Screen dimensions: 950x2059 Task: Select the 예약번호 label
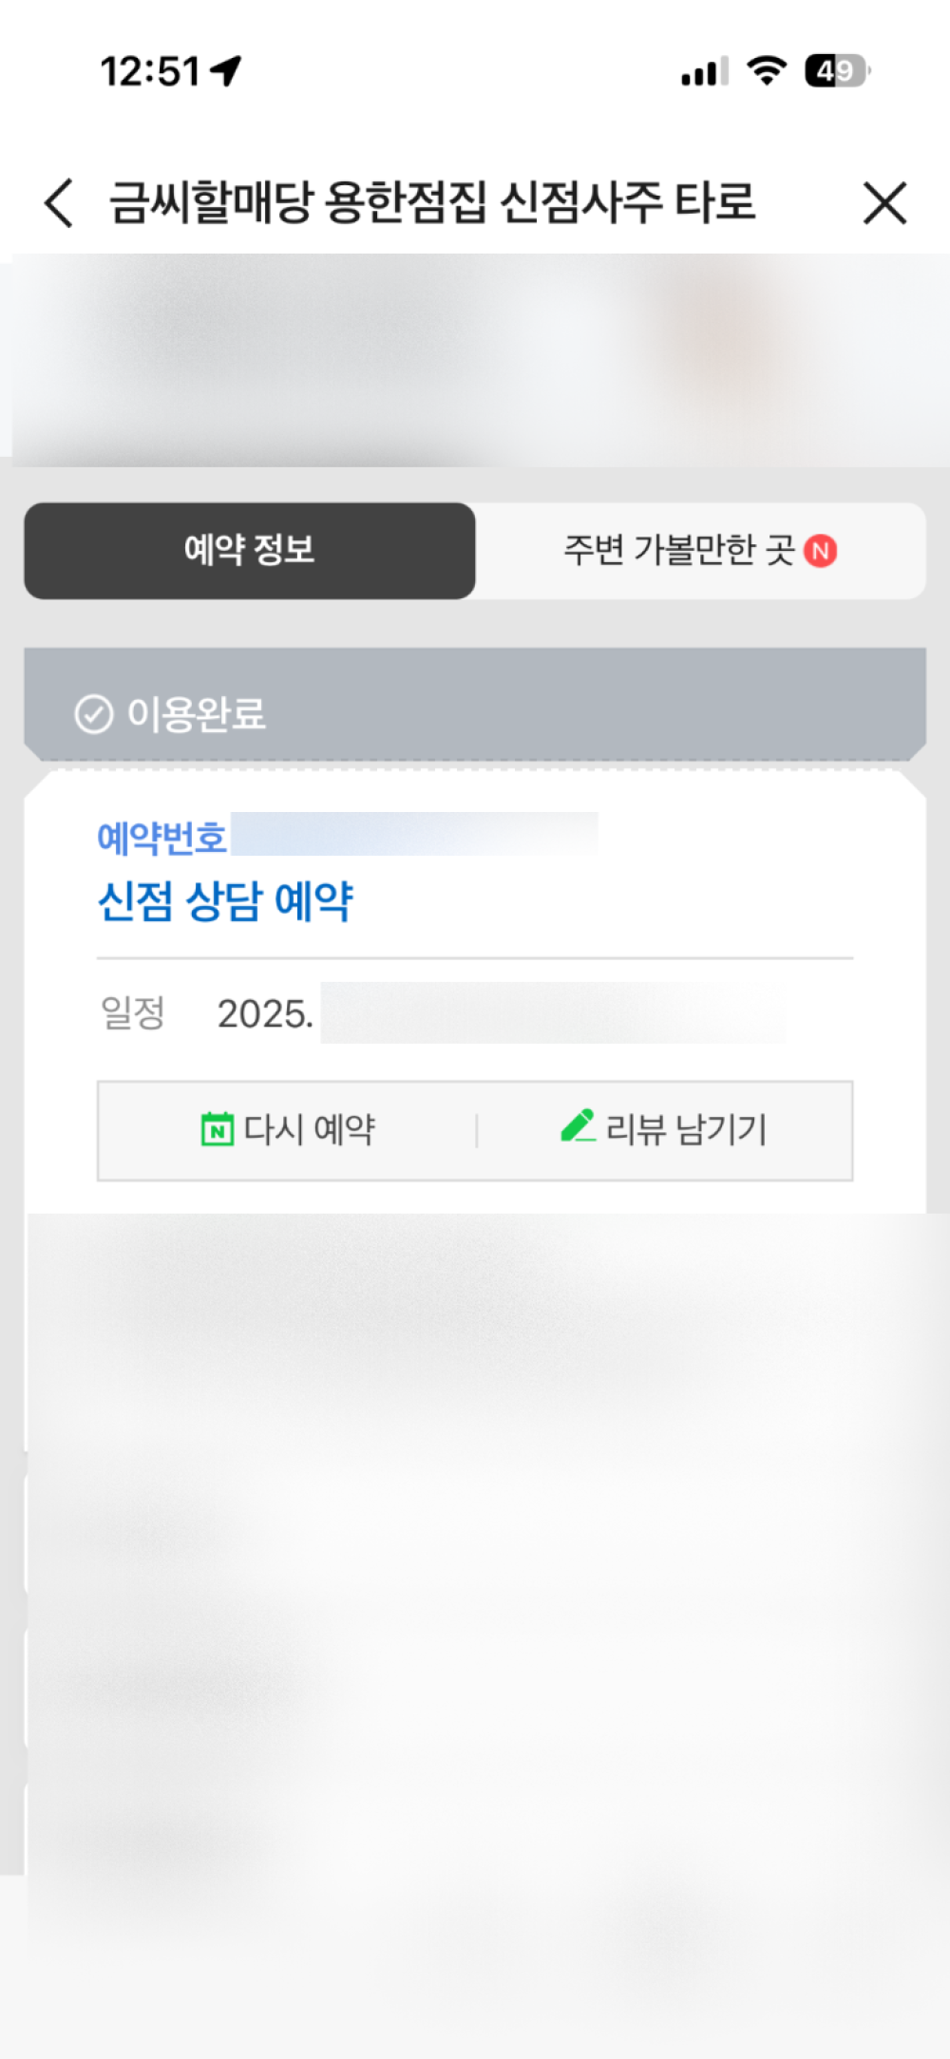click(x=161, y=838)
